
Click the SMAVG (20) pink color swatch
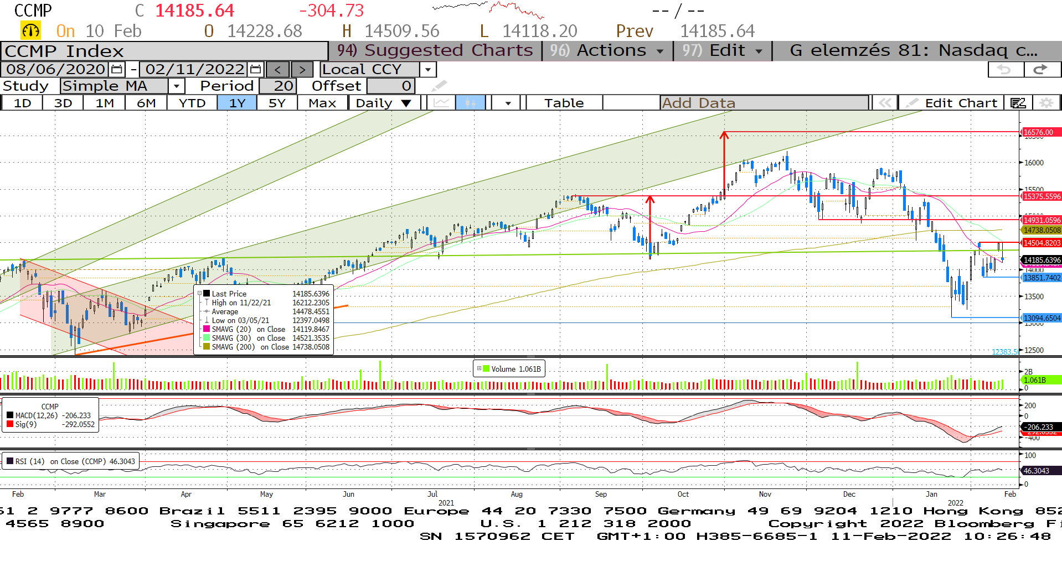(x=207, y=329)
